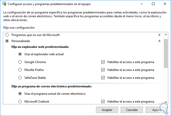
Task: Choose Google Chrome as default browser
Action: (x=20, y=62)
